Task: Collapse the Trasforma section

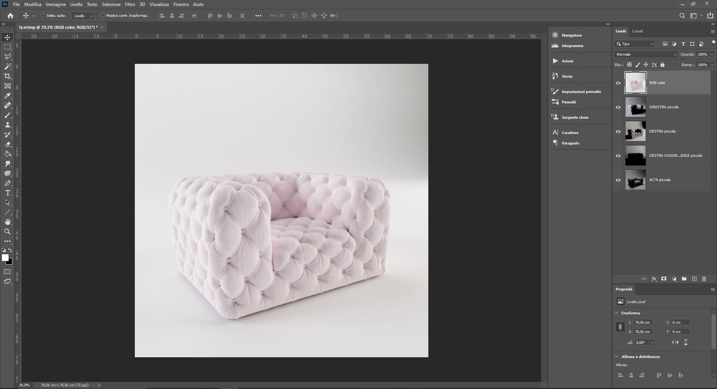Action: (617, 313)
